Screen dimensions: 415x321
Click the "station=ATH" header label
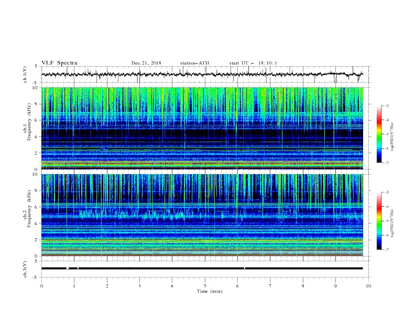194,63
